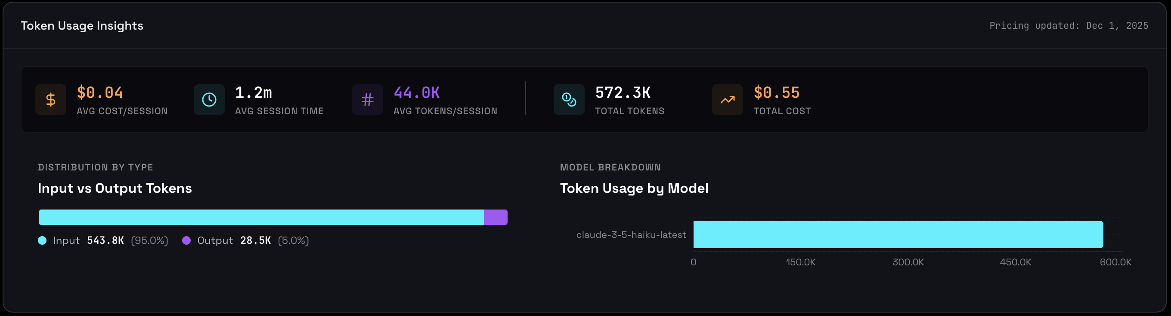Expand the DISTRIBUTION BY TYPE section
This screenshot has height=316, width=1171.
[95, 167]
